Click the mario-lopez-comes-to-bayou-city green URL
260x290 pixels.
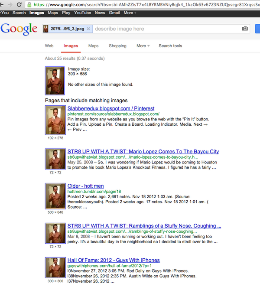(133, 157)
